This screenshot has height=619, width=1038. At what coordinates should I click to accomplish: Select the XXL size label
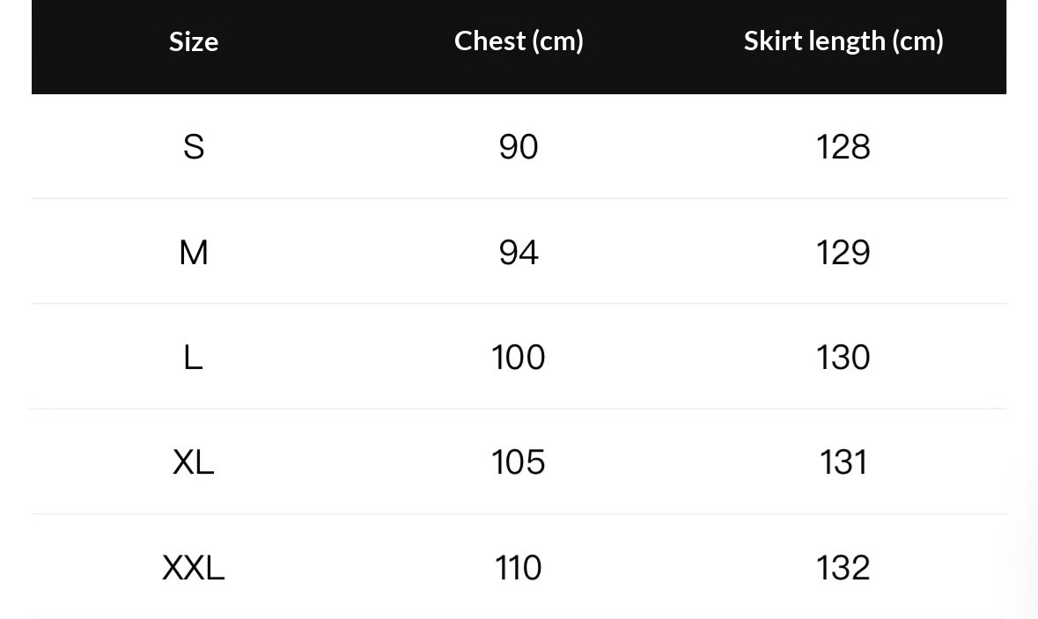click(194, 568)
